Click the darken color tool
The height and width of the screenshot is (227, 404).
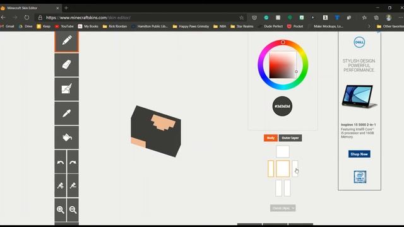73,185
